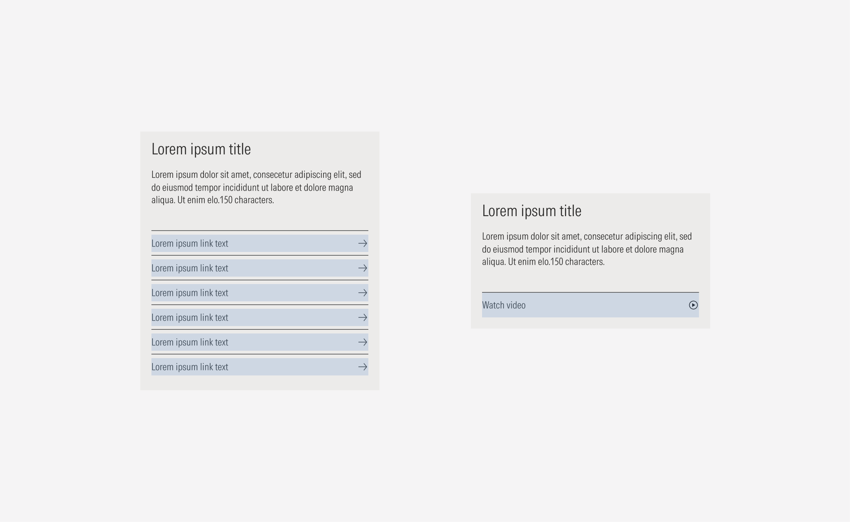Open the second Lorem ipsum link text
850x522 pixels.
190,268
